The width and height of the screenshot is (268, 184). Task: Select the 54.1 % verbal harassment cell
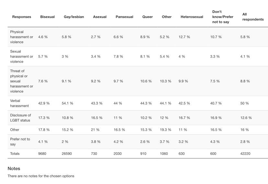67,103
